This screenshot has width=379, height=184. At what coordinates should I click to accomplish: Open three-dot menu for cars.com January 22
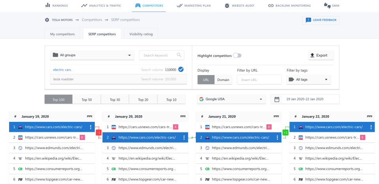371,127
